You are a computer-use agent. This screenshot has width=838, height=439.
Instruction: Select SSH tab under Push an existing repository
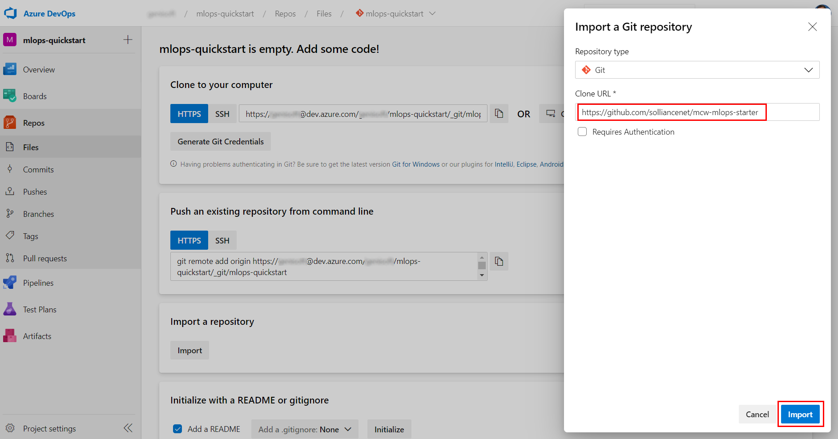click(x=222, y=240)
